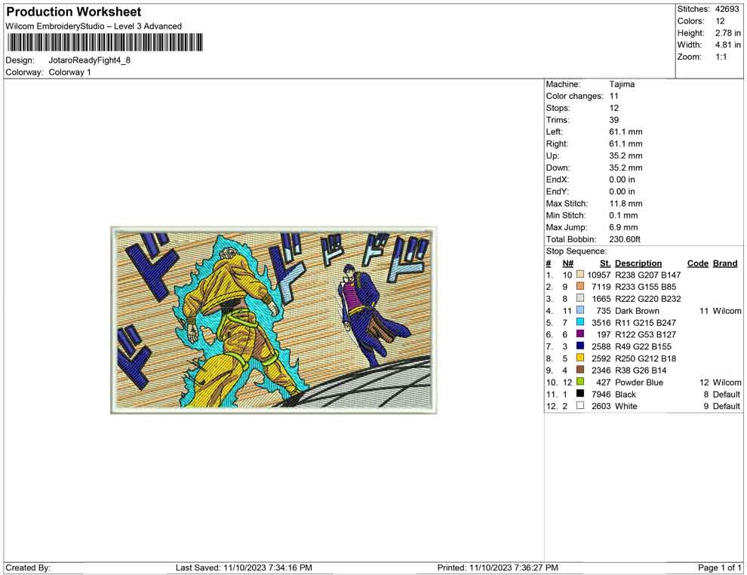The width and height of the screenshot is (747, 575).
Task: Select stitch count 7119 in stop sequence
Action: click(601, 287)
